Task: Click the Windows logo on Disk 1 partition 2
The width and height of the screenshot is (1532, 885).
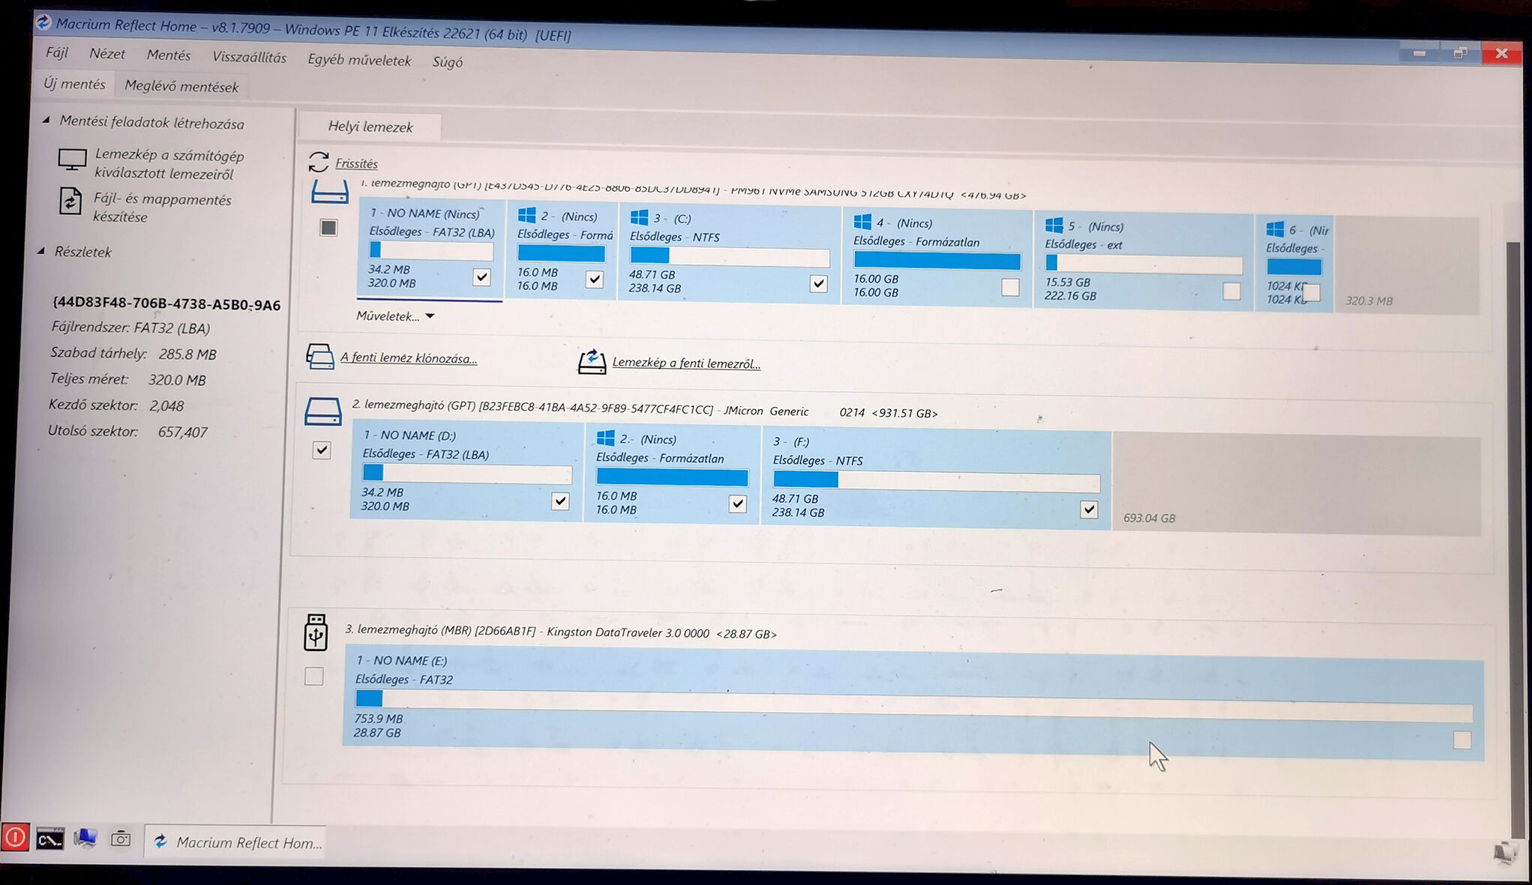Action: click(x=527, y=216)
